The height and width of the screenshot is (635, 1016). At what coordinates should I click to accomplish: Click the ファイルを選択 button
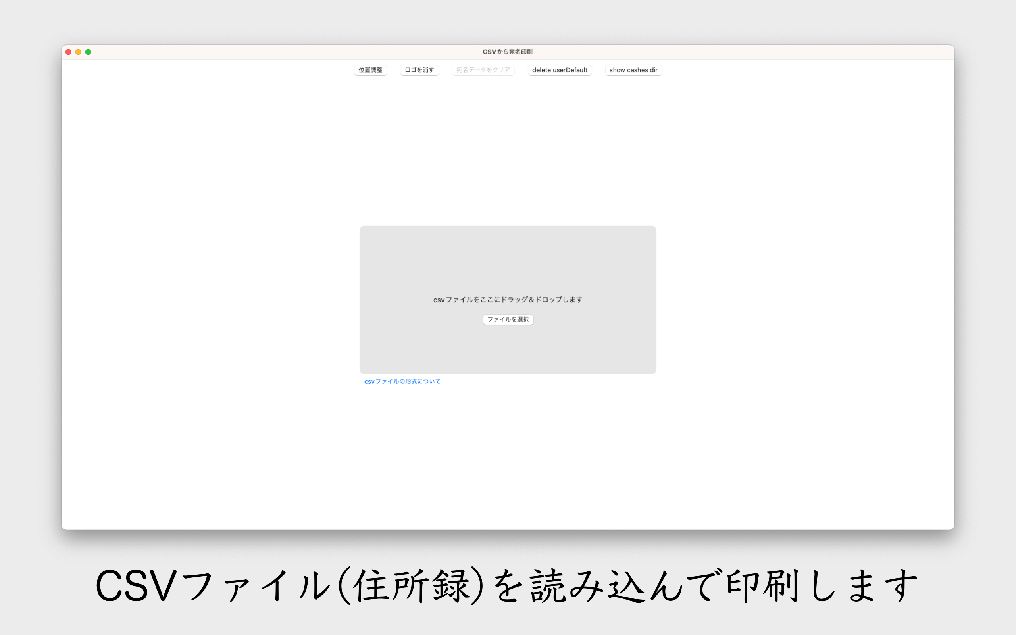(508, 319)
